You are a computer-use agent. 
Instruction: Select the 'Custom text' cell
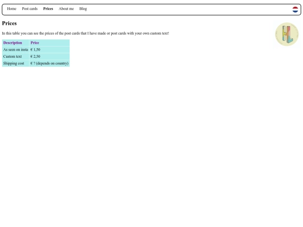(x=16, y=57)
